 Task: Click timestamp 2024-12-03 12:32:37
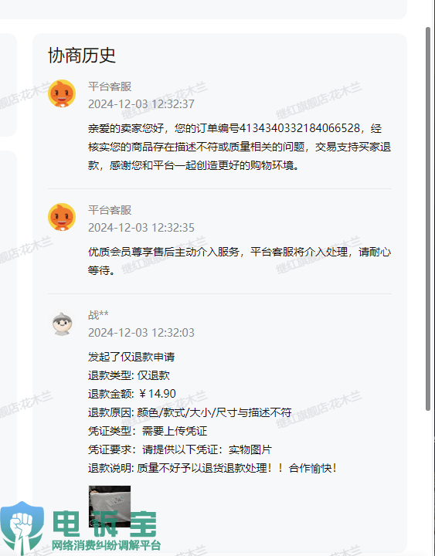click(141, 104)
